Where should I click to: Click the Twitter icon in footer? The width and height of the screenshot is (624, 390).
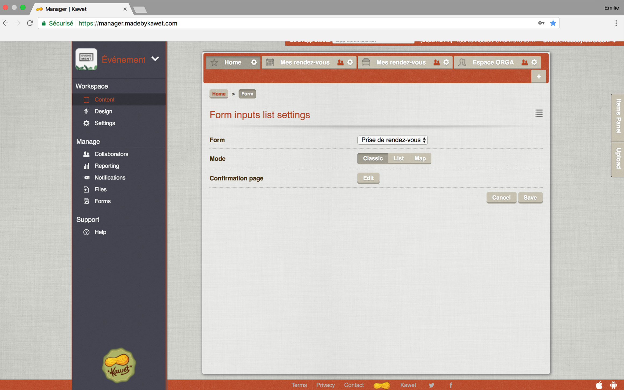[x=431, y=385]
